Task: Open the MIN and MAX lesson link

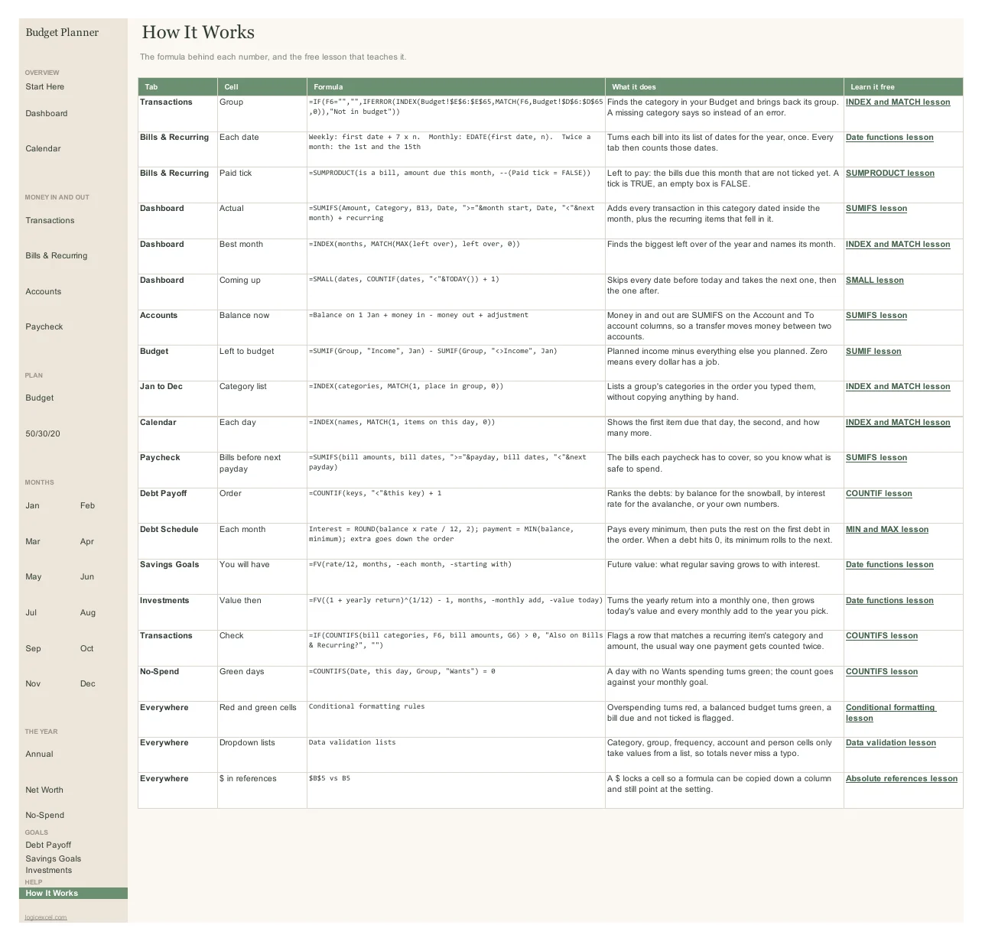Action: 887,530
